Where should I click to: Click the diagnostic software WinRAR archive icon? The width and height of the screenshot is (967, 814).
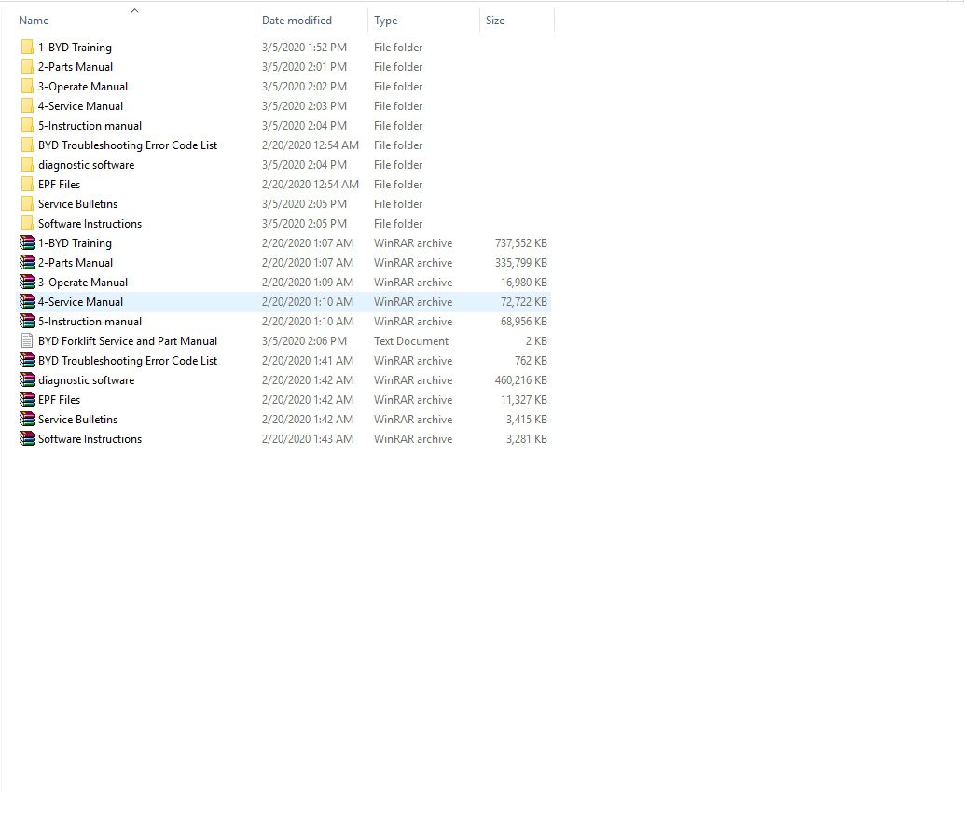tap(27, 380)
